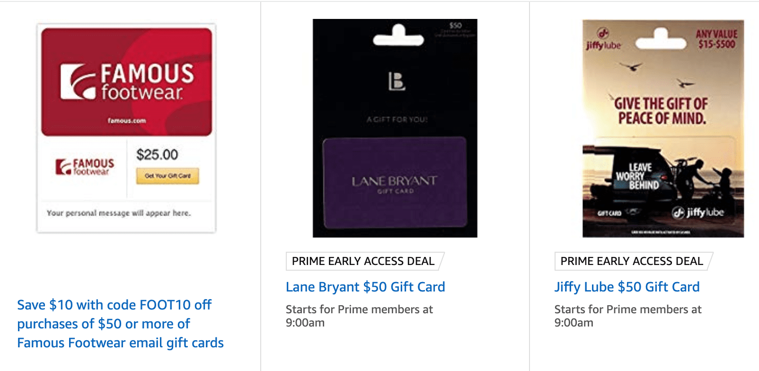Viewport: 759px width, 371px height.
Task: Open the Lane Bryant $50 Gift Card link
Action: [365, 287]
